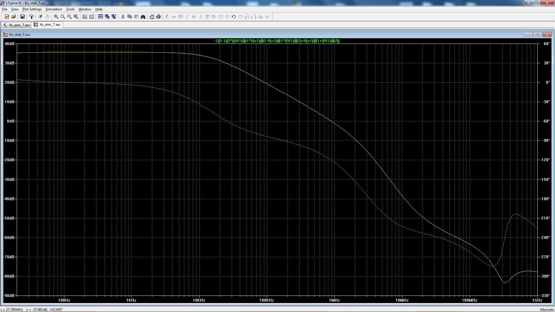Click the 1MHz frequency axis label
This screenshot has width=555, height=312.
tap(334, 300)
